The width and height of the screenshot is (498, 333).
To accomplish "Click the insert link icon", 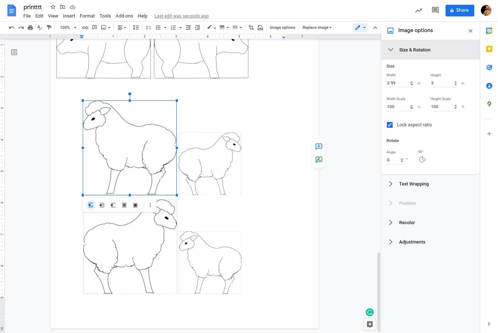I will pos(85,27).
